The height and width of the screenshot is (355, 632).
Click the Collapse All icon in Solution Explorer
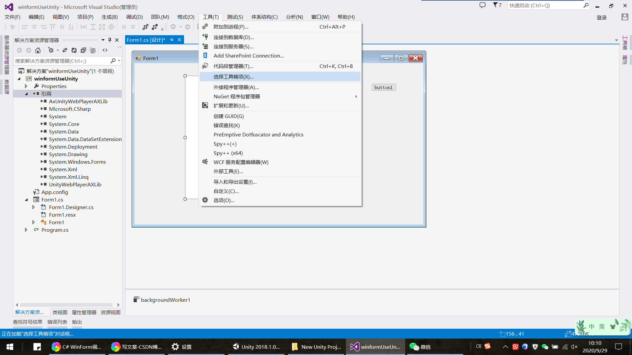(x=83, y=50)
